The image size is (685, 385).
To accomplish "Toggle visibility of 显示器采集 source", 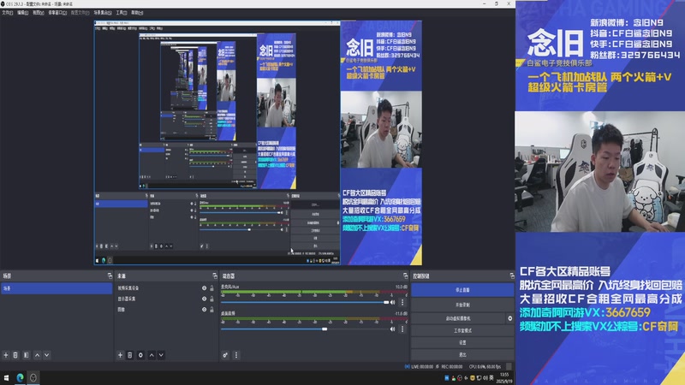I will (204, 299).
